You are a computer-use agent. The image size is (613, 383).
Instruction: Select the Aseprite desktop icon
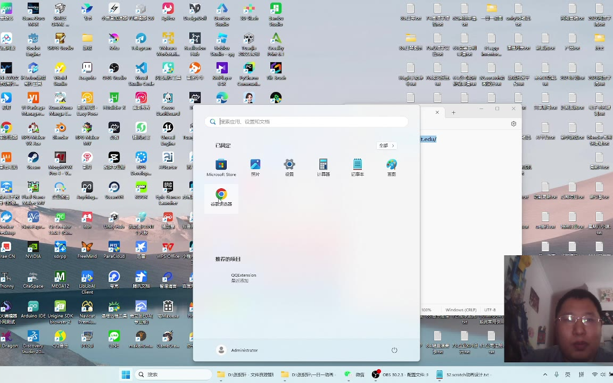[87, 71]
